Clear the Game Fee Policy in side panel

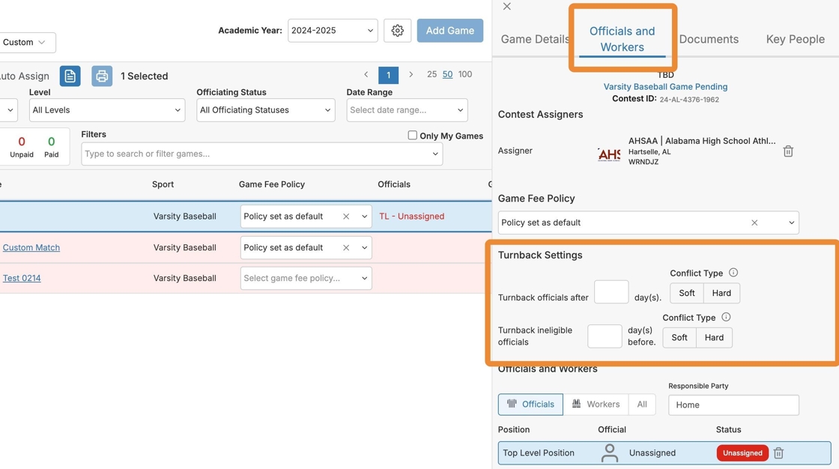754,223
